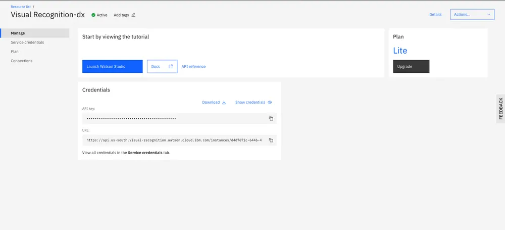Screen dimensions: 505x230
Task: Click the URL credentials field
Action: (179, 141)
